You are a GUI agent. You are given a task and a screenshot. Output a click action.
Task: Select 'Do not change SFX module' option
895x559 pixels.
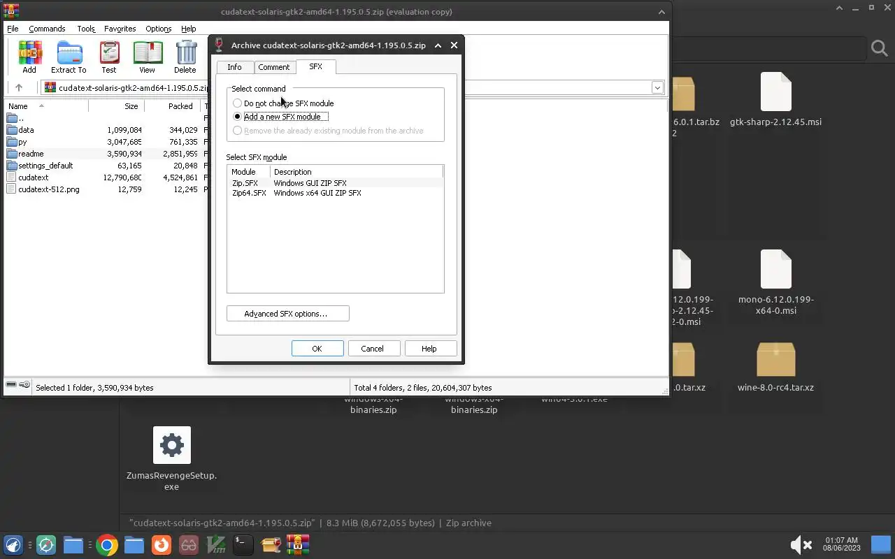pos(283,103)
